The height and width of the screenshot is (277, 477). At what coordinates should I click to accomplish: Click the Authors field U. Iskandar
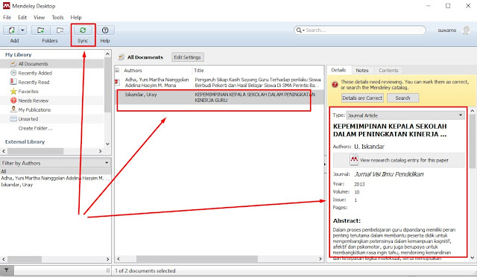[370, 147]
